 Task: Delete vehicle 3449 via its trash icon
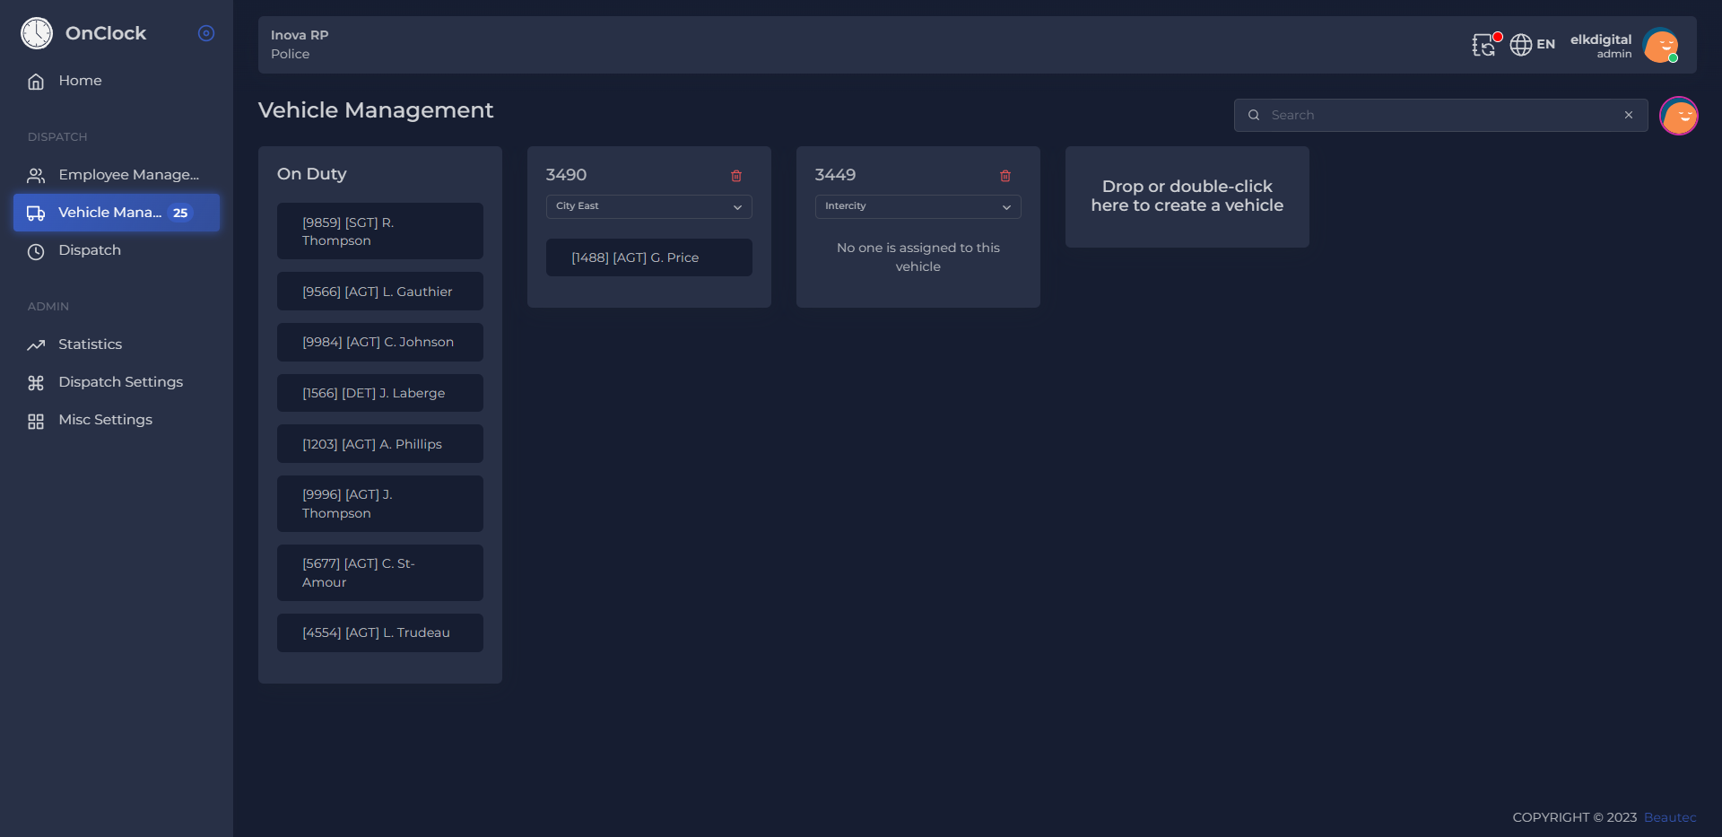pos(1005,176)
